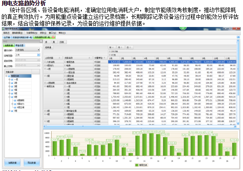Click the 能耗量 data field button
Image resolution: width=243 pixels, height=171 pixels.
pos(48,47)
